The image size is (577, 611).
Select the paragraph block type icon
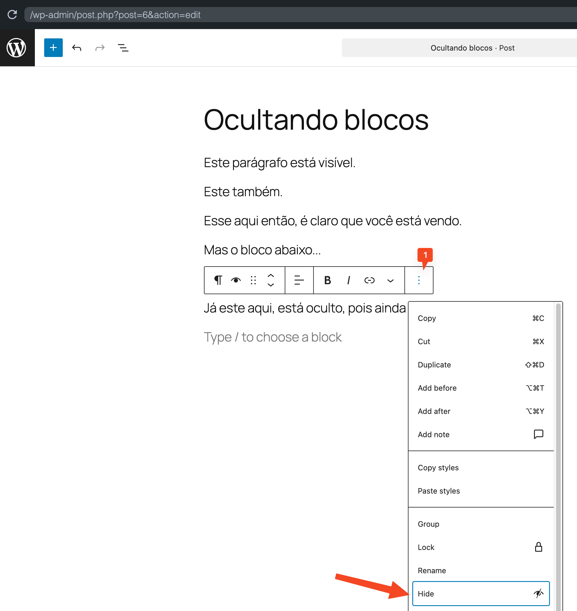tap(218, 280)
